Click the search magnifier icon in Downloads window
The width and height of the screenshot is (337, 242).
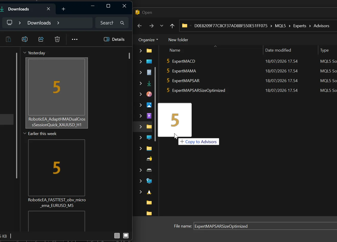pyautogui.click(x=122, y=23)
